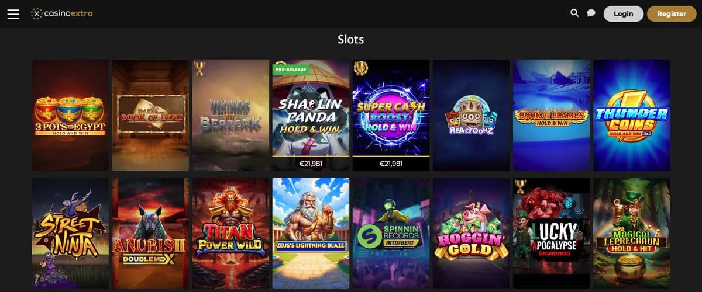This screenshot has height=292, width=702.
Task: Open the hamburger menu icon
Action: point(13,13)
